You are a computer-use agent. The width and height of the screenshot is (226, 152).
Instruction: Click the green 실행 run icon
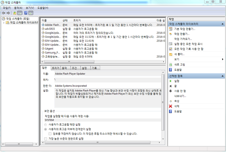(x=171, y=81)
